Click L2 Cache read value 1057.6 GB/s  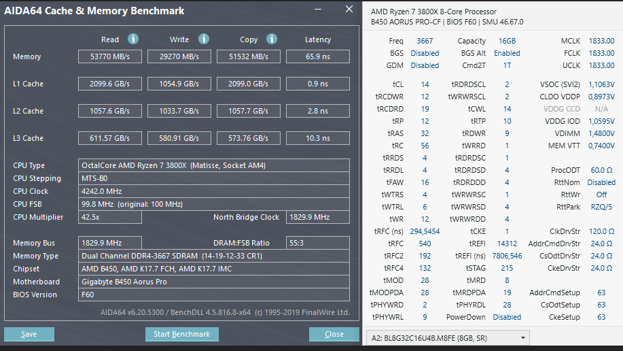click(110, 111)
